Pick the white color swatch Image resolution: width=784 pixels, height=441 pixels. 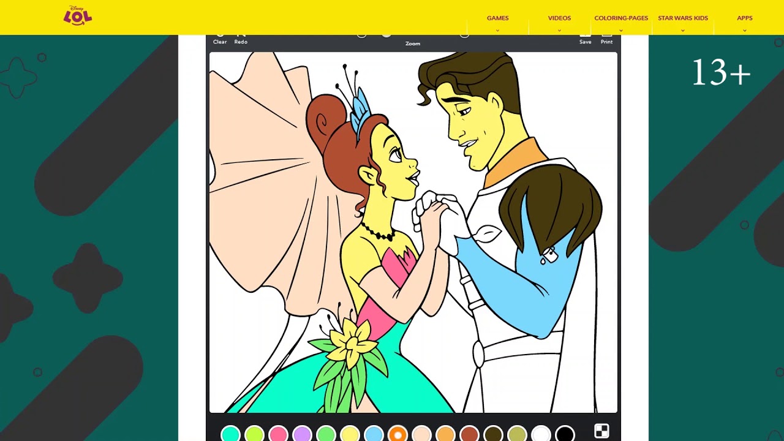[541, 434]
